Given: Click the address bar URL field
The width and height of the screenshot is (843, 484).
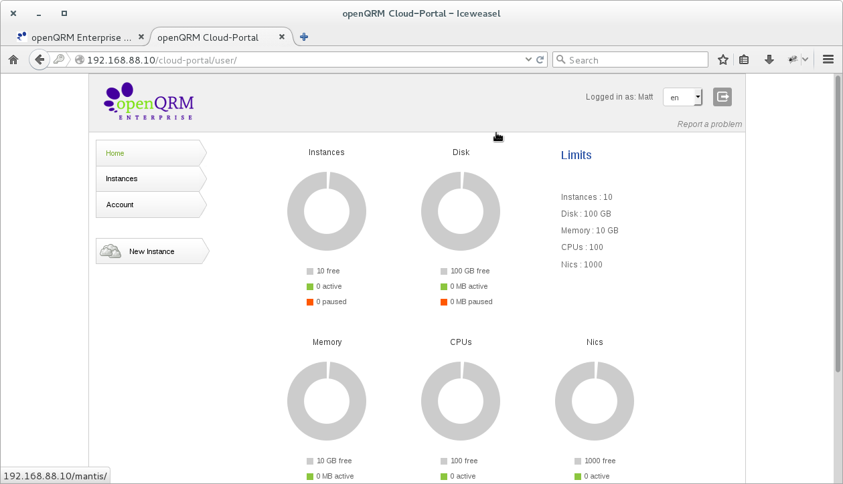Looking at the screenshot, I should tap(305, 59).
